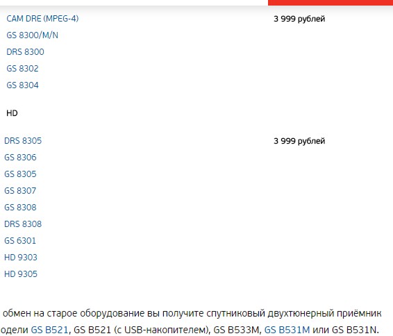Click the HD section heading text
The image size is (393, 336).
pyautogui.click(x=12, y=113)
